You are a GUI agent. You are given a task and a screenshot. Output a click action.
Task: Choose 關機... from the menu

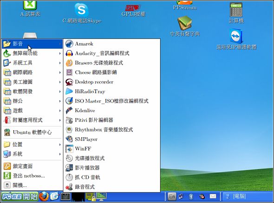33,185
